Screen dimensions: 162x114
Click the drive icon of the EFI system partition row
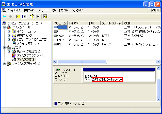click(x=56, y=27)
